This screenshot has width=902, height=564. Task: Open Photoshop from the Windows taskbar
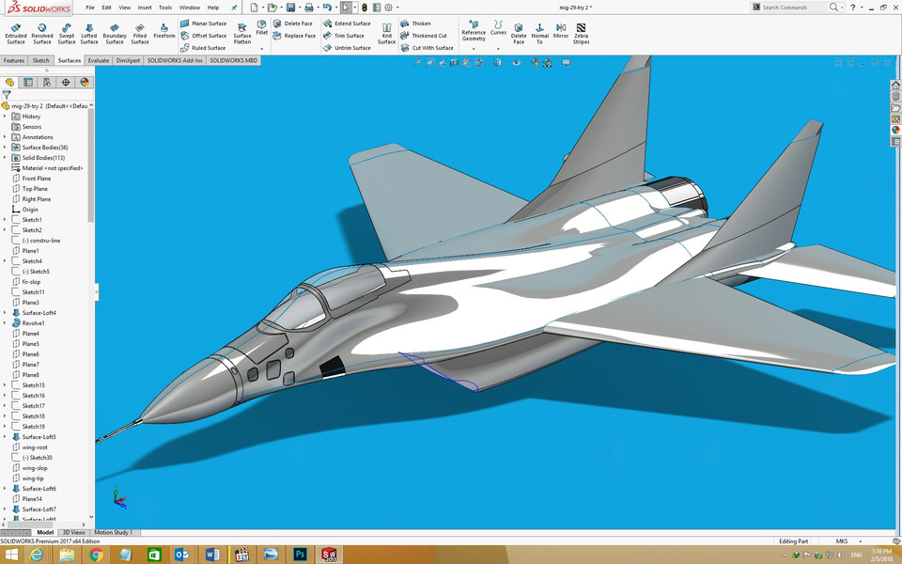tap(300, 555)
